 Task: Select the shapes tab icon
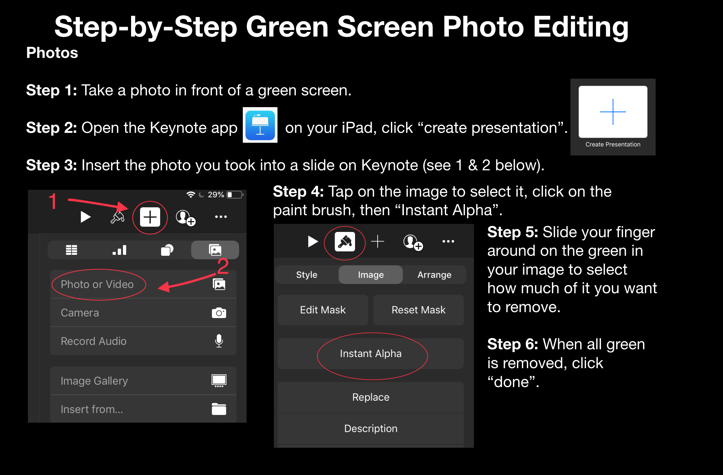click(x=167, y=250)
